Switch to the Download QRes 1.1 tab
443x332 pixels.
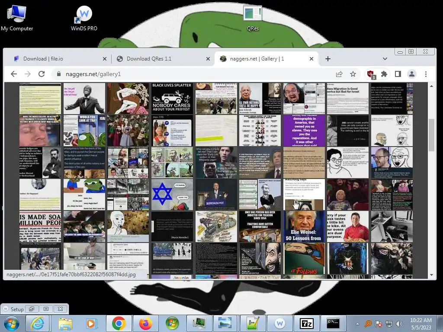(163, 59)
